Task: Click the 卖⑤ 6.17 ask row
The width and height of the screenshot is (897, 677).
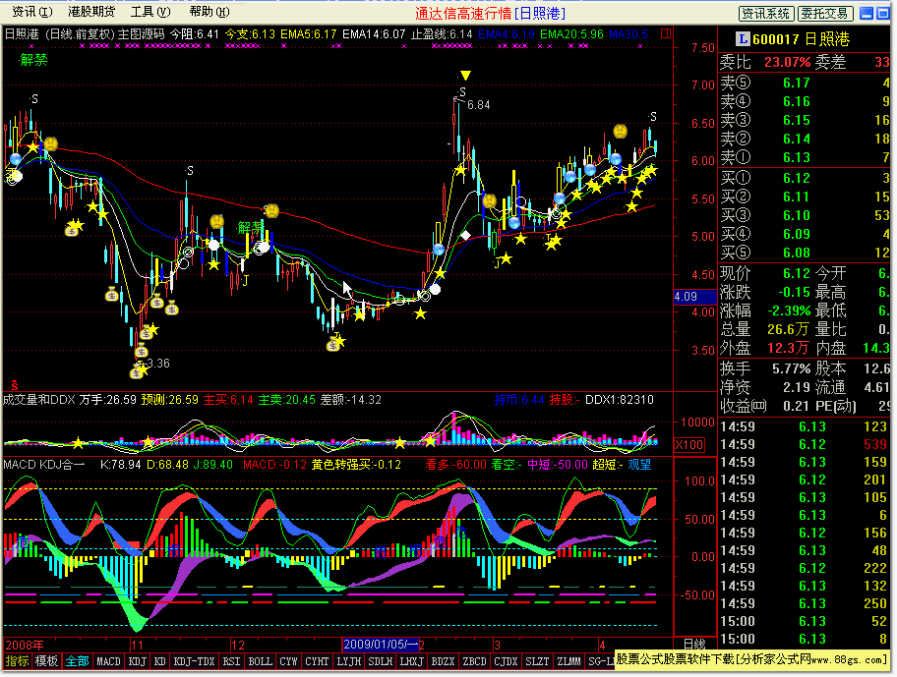Action: (x=804, y=83)
